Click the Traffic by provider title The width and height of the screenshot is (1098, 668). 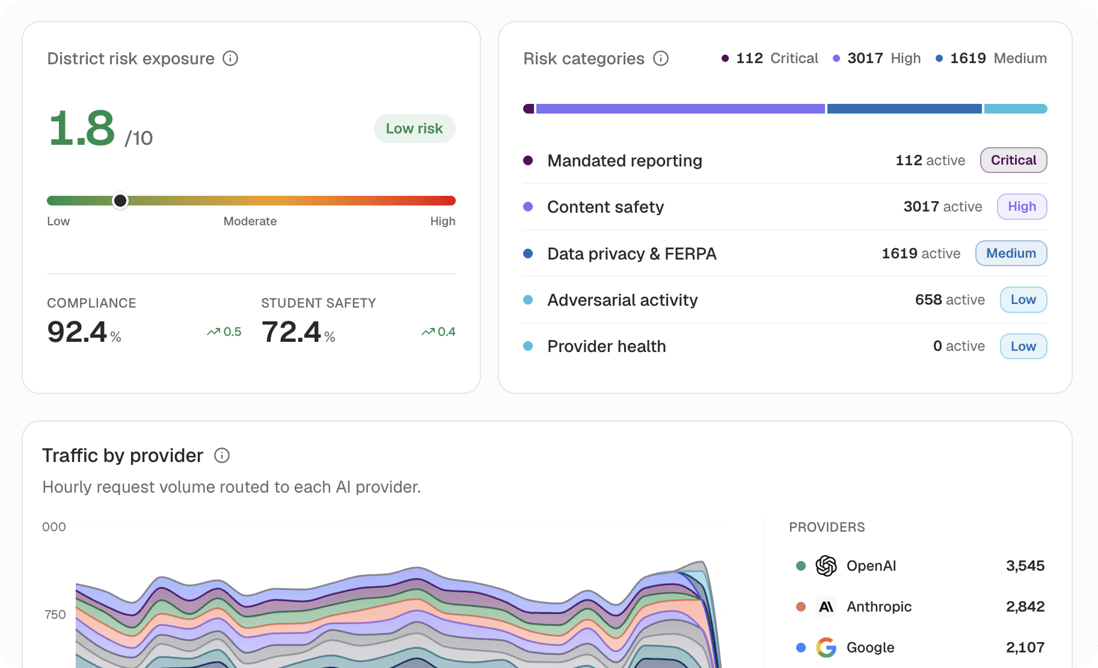tap(123, 456)
